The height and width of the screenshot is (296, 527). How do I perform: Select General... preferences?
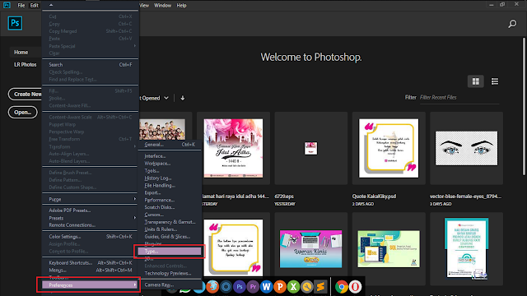170,145
